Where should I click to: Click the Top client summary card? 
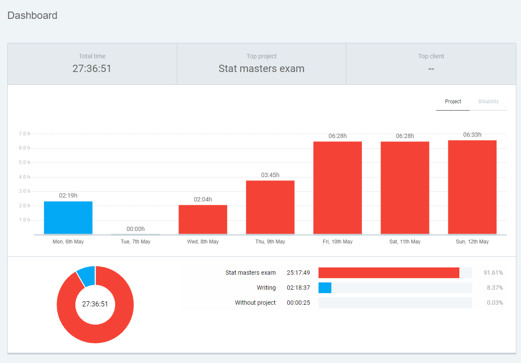(x=431, y=64)
